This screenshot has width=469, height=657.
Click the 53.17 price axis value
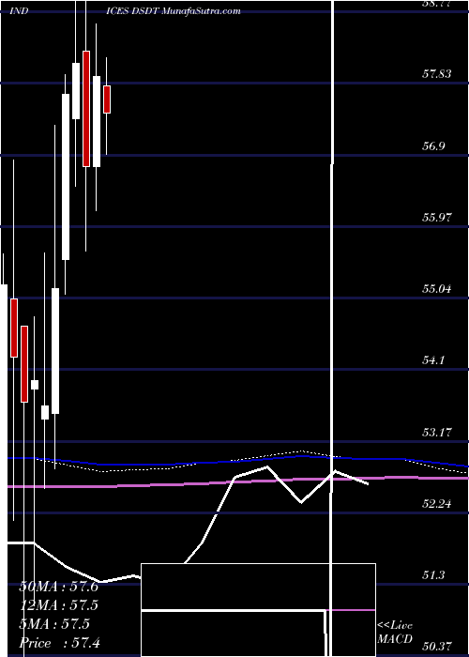pyautogui.click(x=437, y=432)
